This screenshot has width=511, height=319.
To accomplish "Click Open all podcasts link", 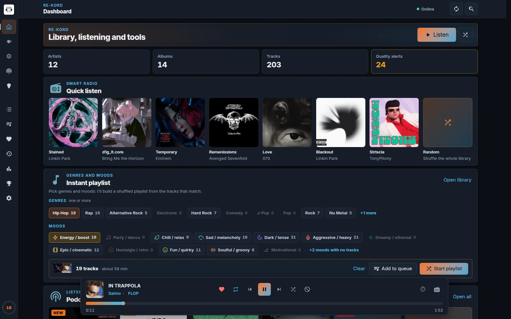I will pyautogui.click(x=462, y=297).
